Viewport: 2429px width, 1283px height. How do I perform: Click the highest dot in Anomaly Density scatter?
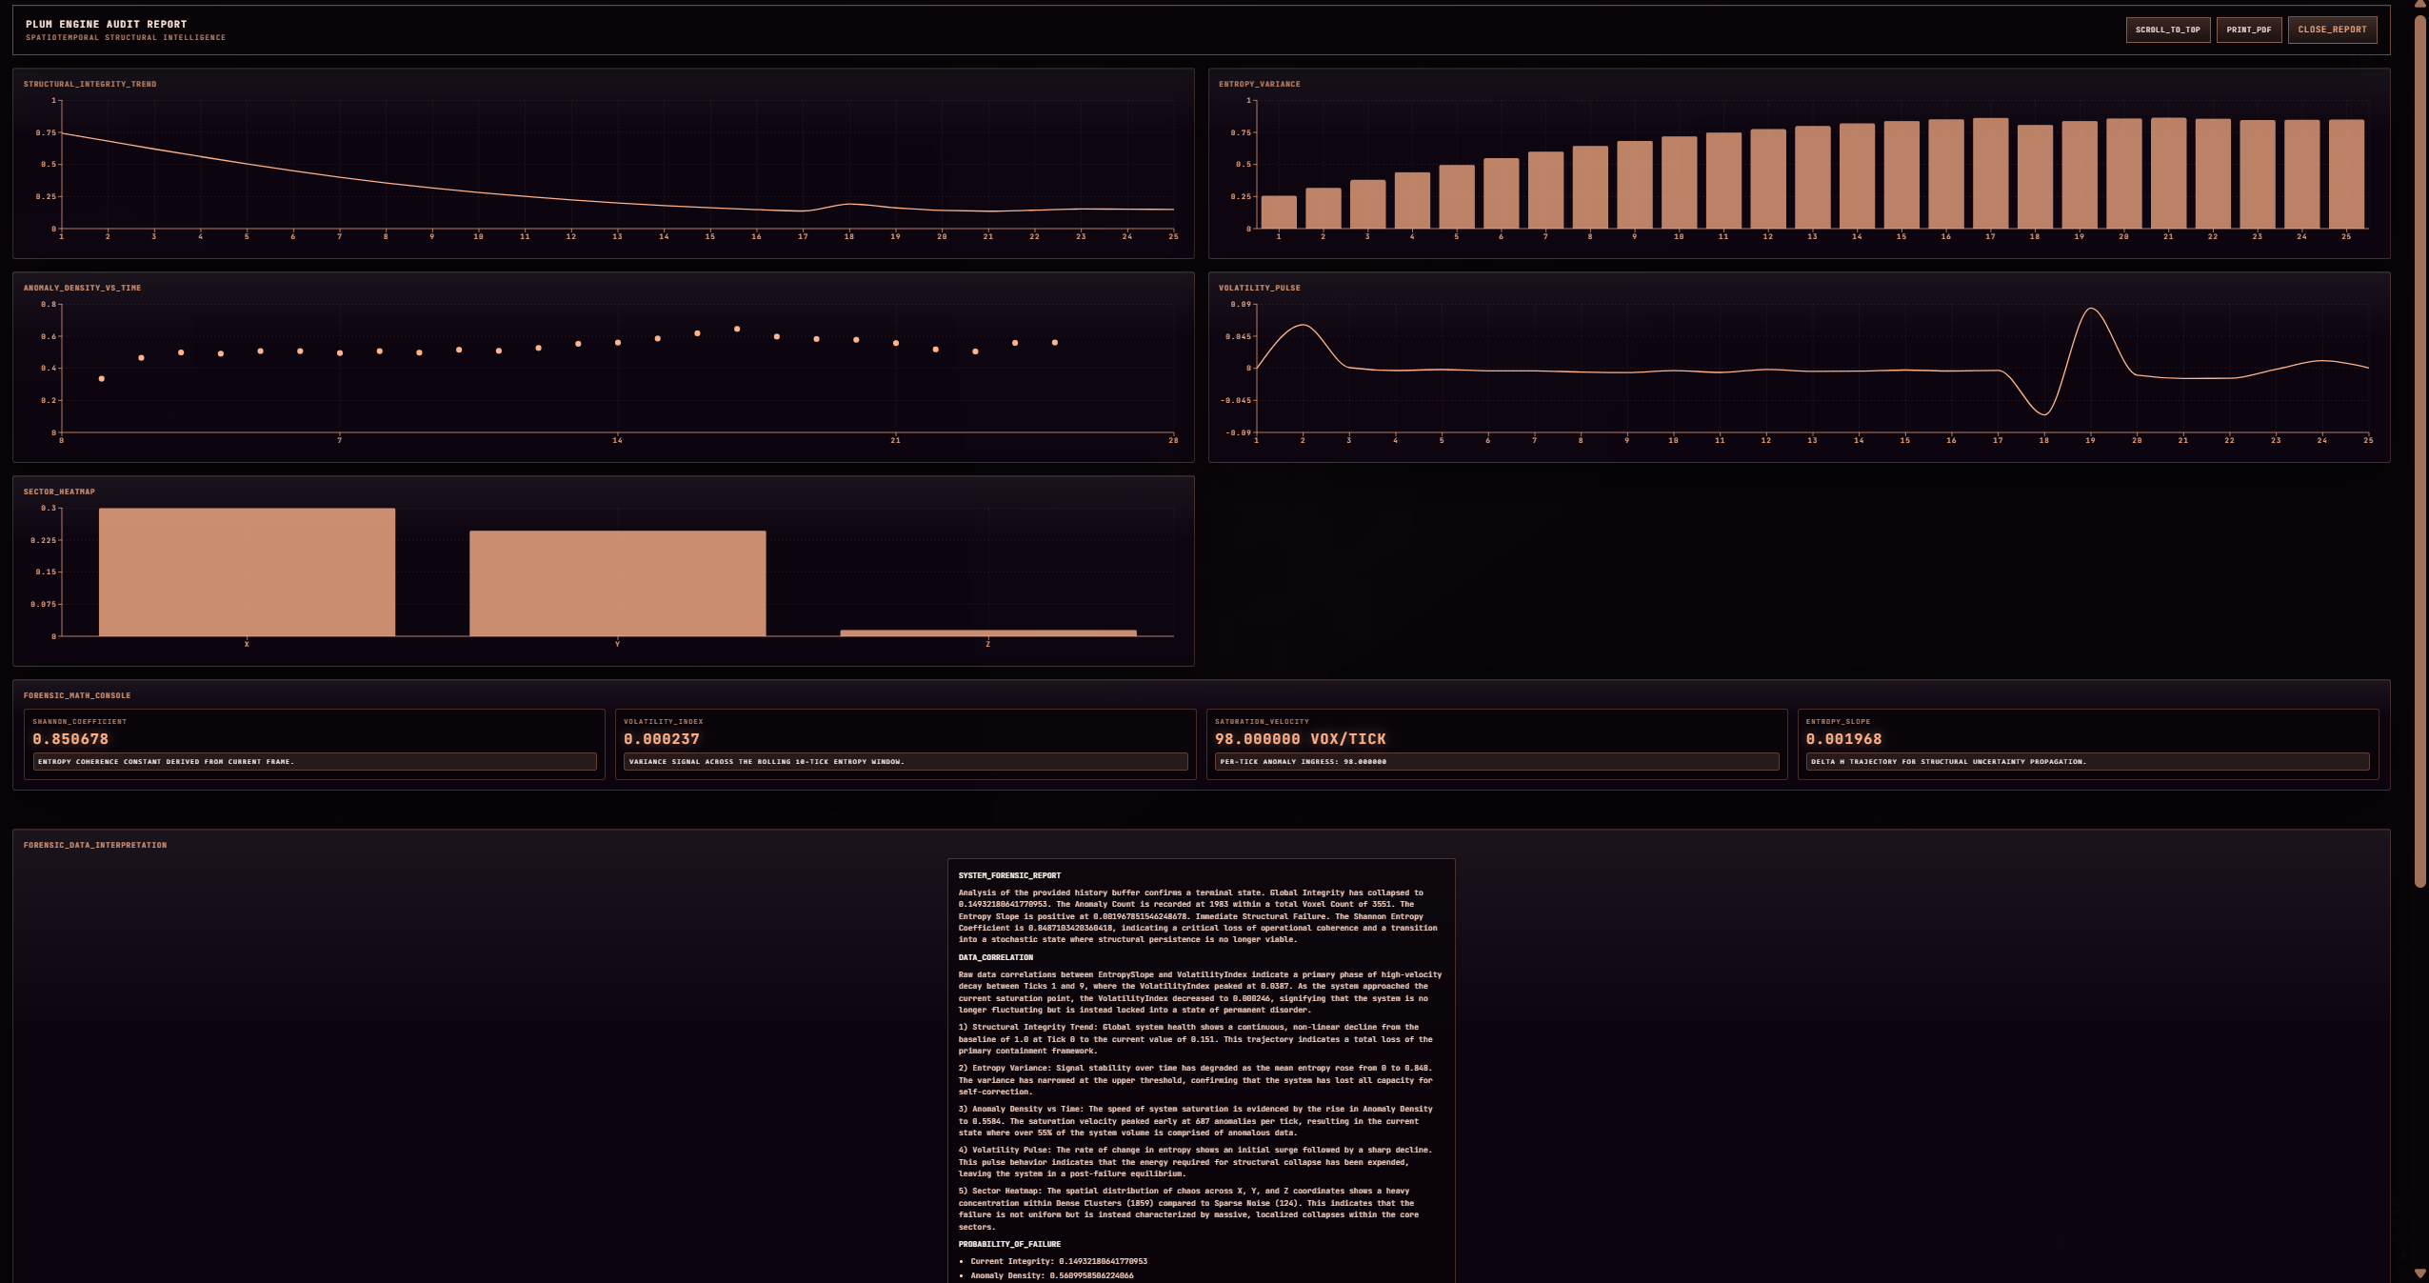click(737, 329)
